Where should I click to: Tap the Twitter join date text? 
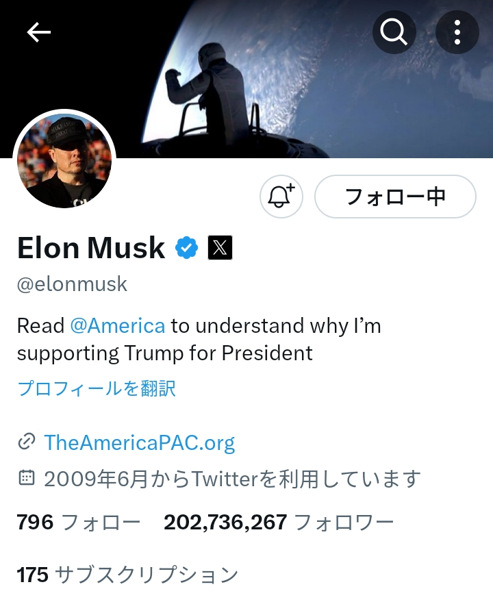pos(231,479)
